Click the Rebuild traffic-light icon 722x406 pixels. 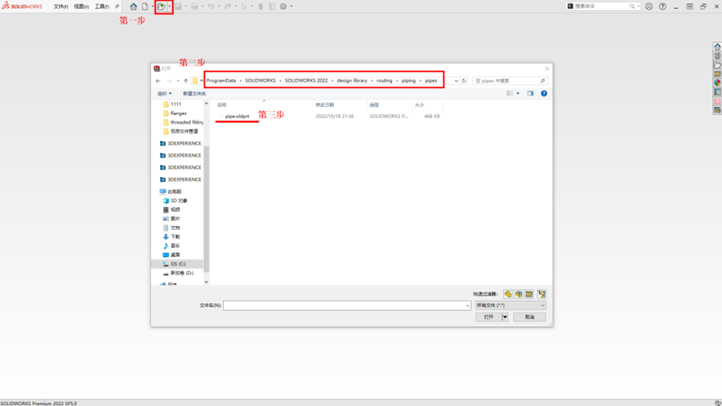tap(261, 7)
